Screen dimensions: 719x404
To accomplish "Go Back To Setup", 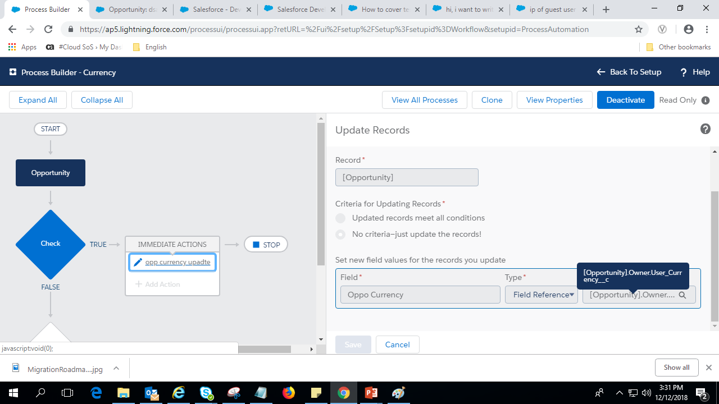I will [x=629, y=72].
